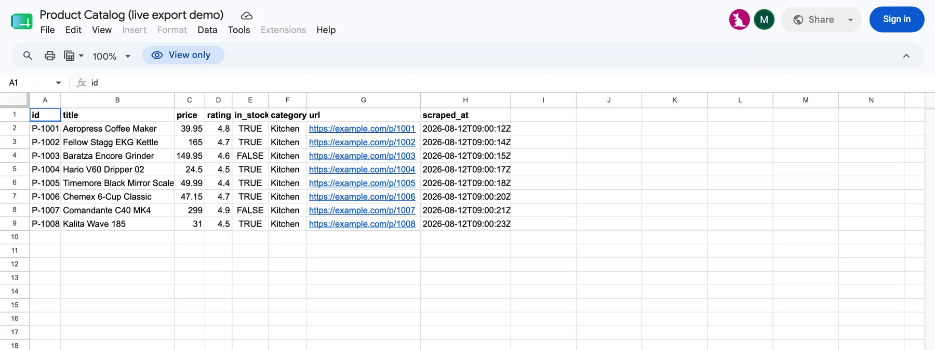Viewport: 935px width, 350px height.
Task: Open the greyed Extensions menu
Action: (283, 30)
